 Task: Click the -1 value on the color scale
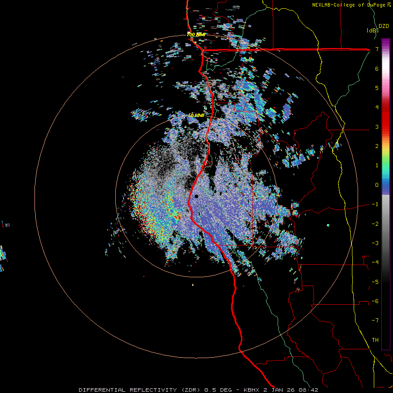pos(375,204)
